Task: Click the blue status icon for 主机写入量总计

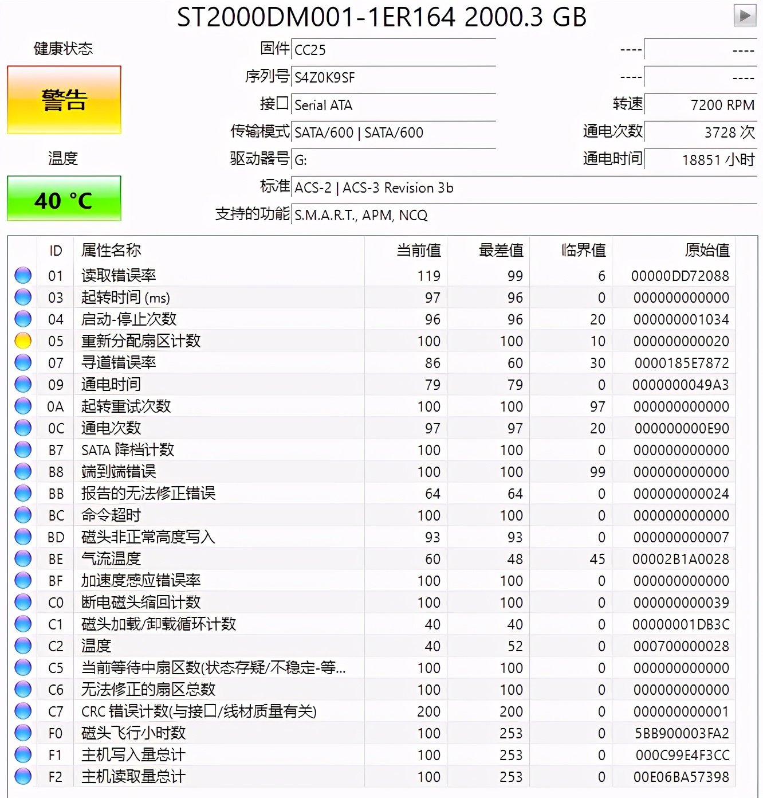Action: 23,755
